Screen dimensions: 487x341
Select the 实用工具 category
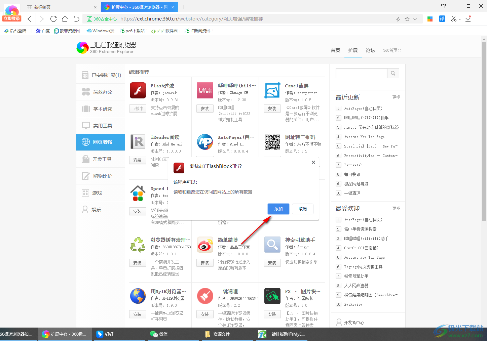tap(101, 126)
